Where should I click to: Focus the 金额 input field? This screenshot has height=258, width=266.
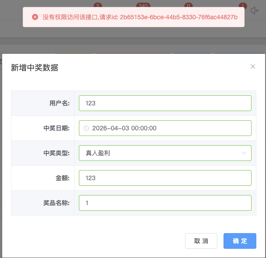(x=165, y=178)
